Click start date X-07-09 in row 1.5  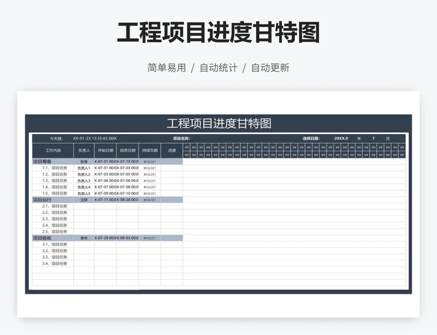point(105,193)
